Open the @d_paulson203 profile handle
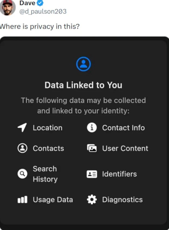This screenshot has width=169, height=230. point(43,11)
